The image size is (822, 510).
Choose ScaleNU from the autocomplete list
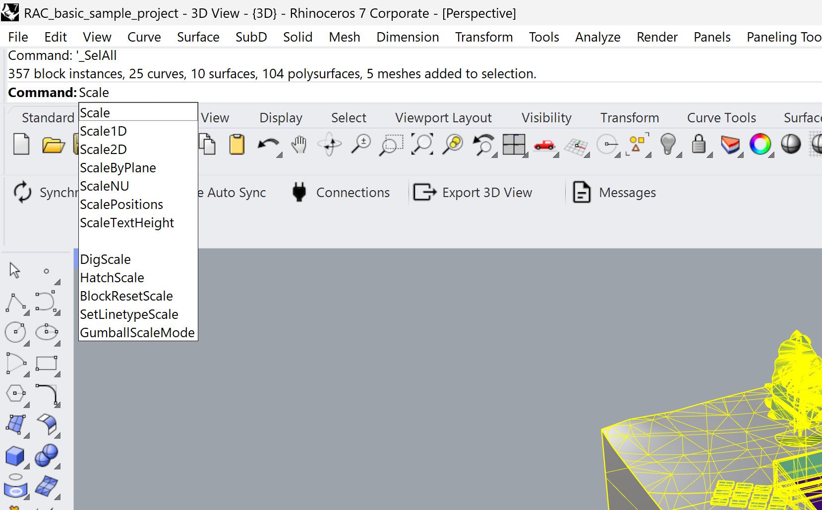138,186
